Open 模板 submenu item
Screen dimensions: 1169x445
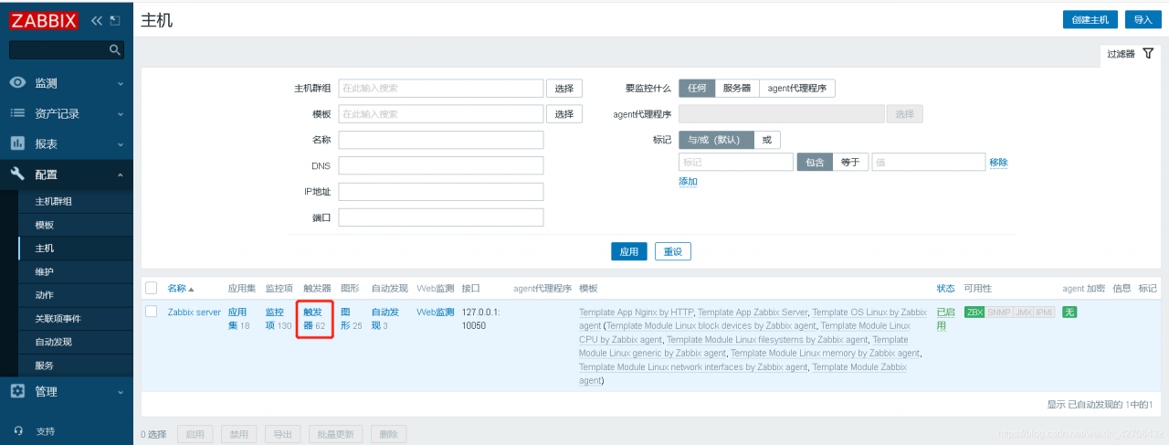pyautogui.click(x=75, y=225)
